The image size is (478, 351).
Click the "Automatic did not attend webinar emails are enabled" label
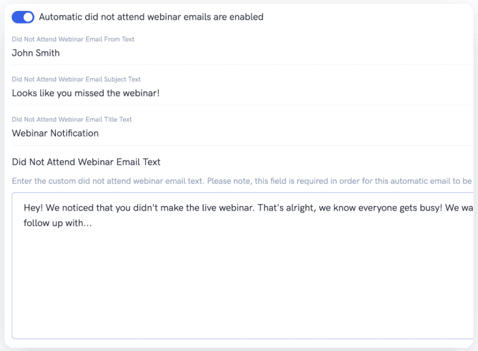tap(151, 17)
